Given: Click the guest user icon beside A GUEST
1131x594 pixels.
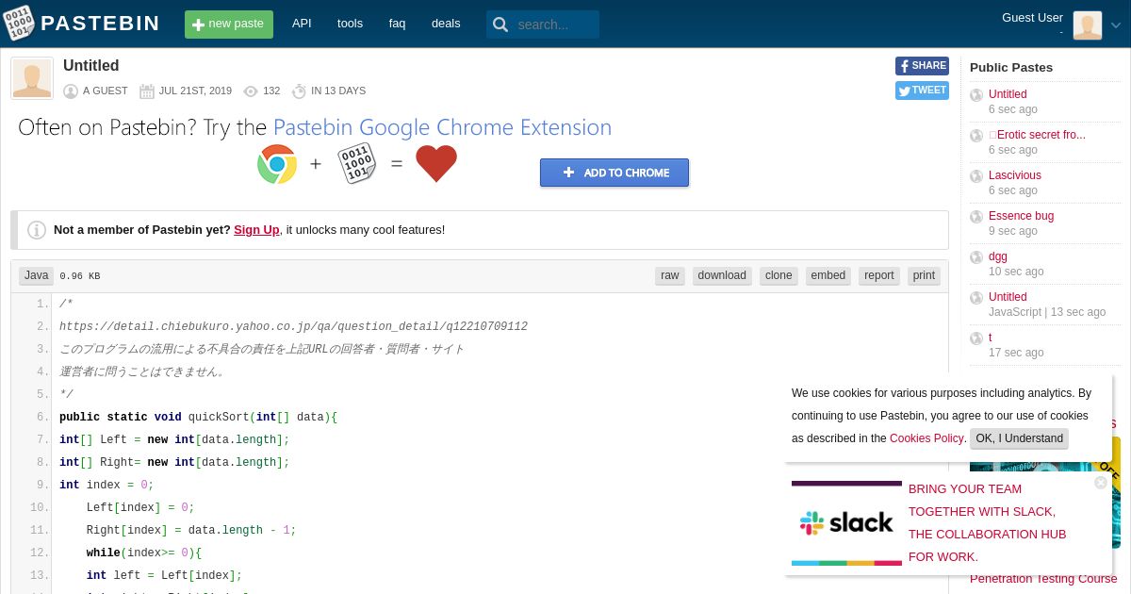Looking at the screenshot, I should [x=71, y=91].
